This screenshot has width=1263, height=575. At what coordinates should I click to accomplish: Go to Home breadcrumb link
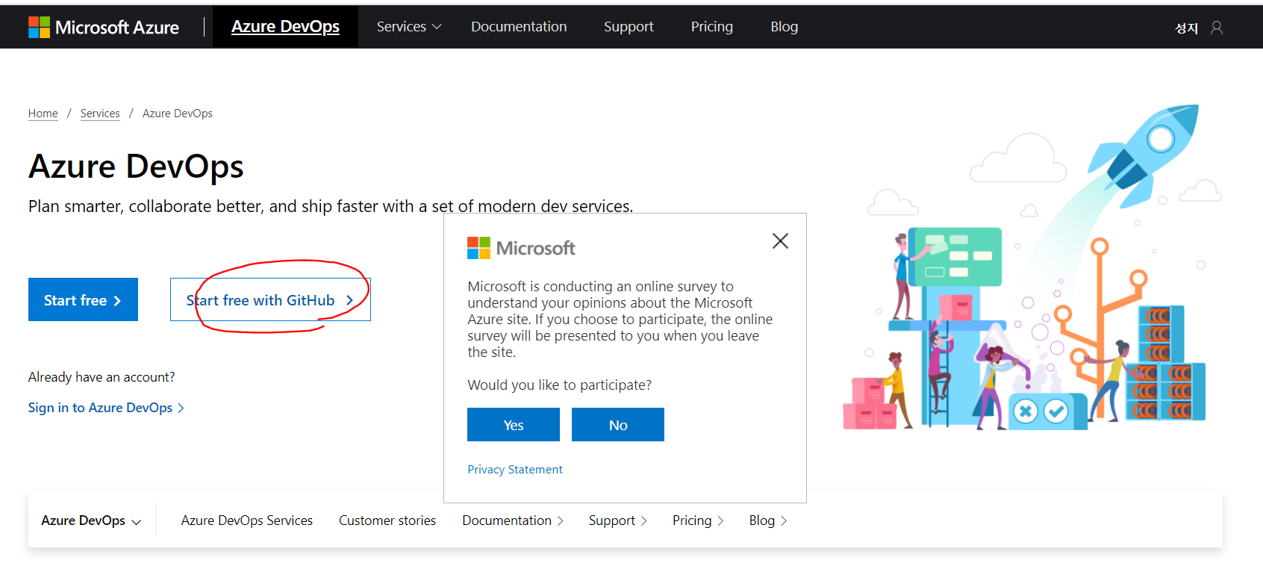click(43, 114)
